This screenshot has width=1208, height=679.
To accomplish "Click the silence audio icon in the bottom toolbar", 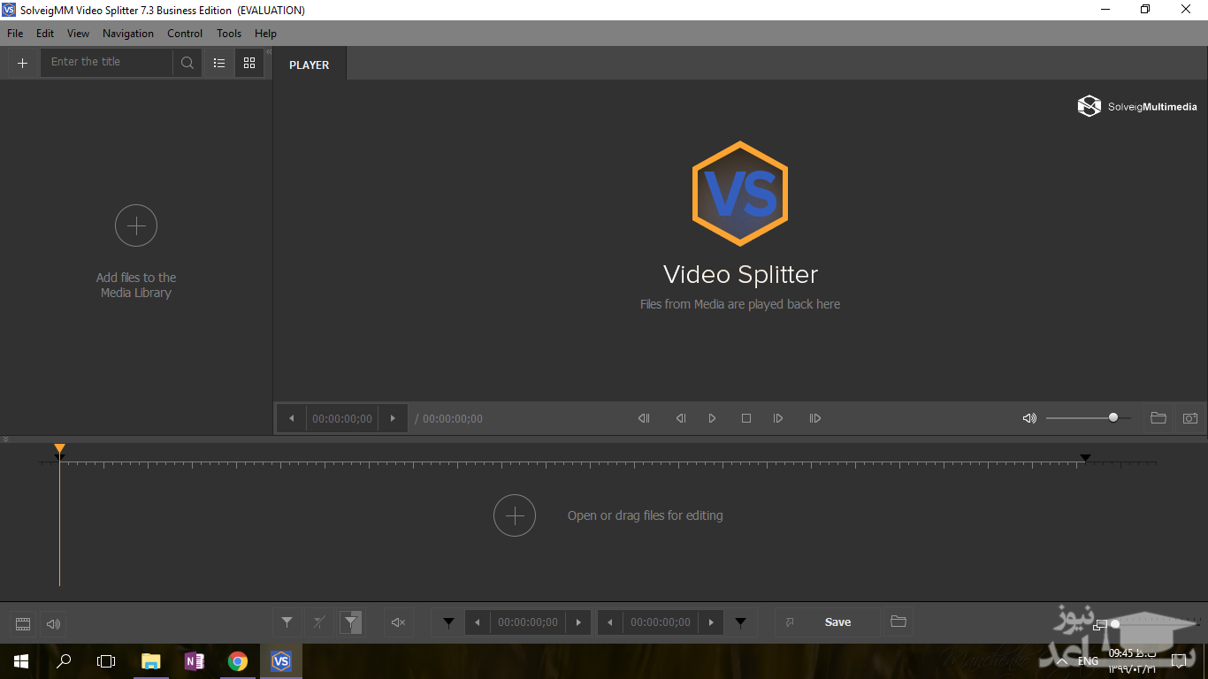I will [398, 622].
